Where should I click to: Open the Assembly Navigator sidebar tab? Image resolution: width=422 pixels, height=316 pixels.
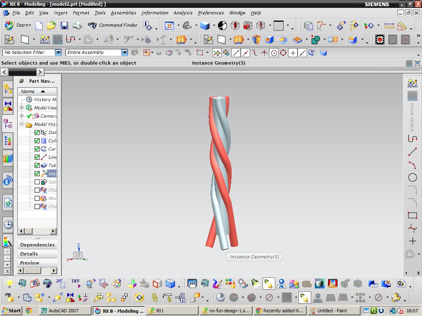8,88
